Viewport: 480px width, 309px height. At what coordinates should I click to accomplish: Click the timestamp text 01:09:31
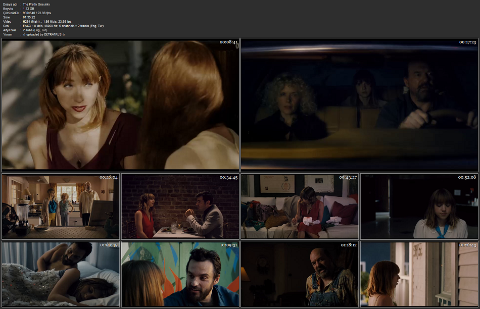coord(229,245)
